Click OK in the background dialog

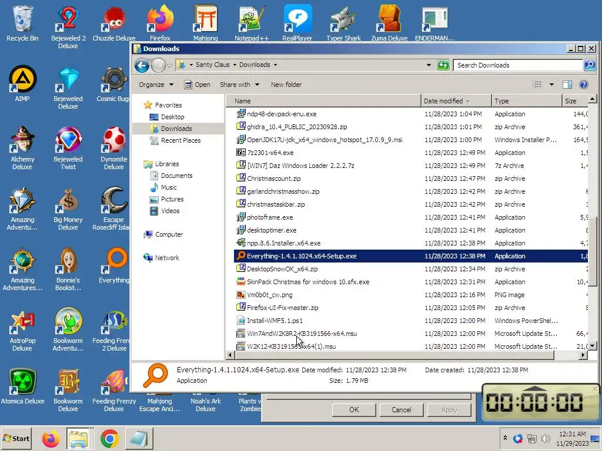click(353, 409)
